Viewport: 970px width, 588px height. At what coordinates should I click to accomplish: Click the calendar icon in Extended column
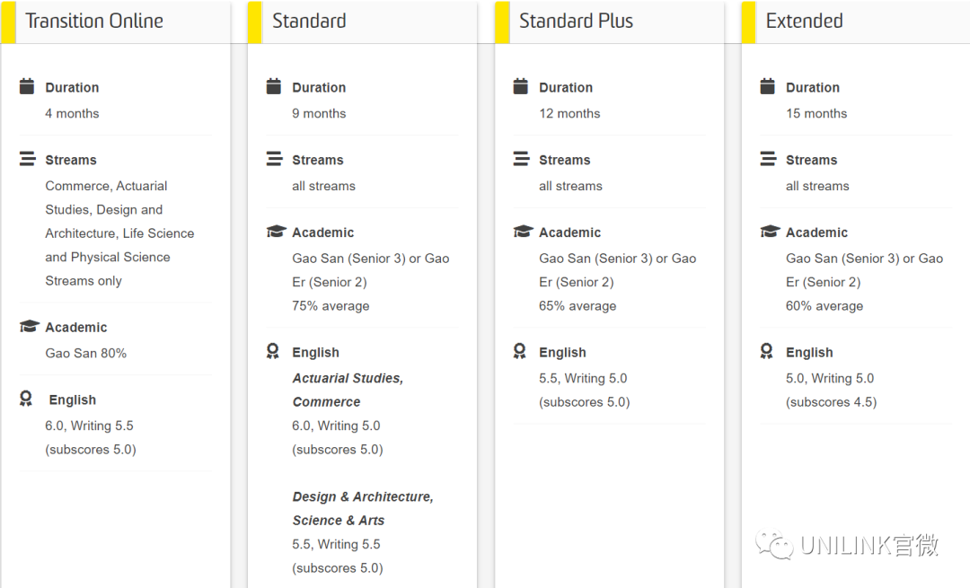tap(767, 86)
